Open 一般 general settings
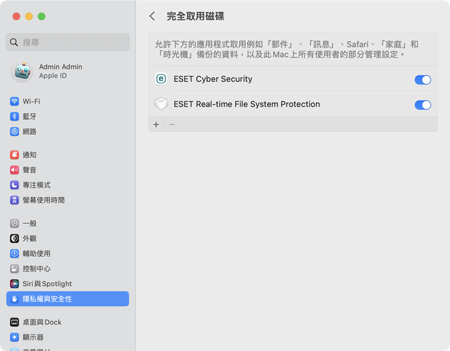Viewport: 450px width, 351px height. click(68, 223)
